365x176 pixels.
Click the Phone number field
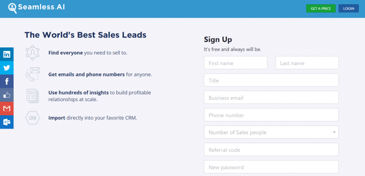(x=271, y=115)
